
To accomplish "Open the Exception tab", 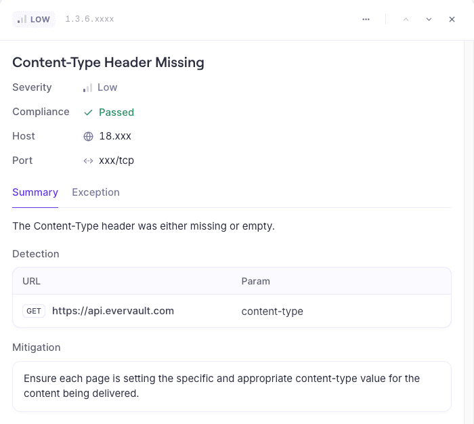I will (95, 192).
